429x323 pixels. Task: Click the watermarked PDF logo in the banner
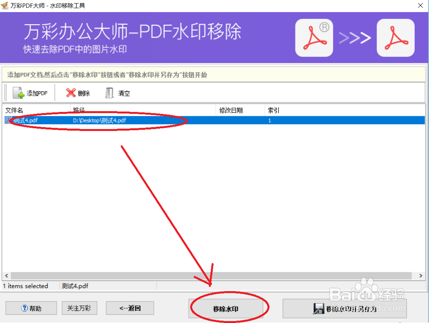coord(314,38)
